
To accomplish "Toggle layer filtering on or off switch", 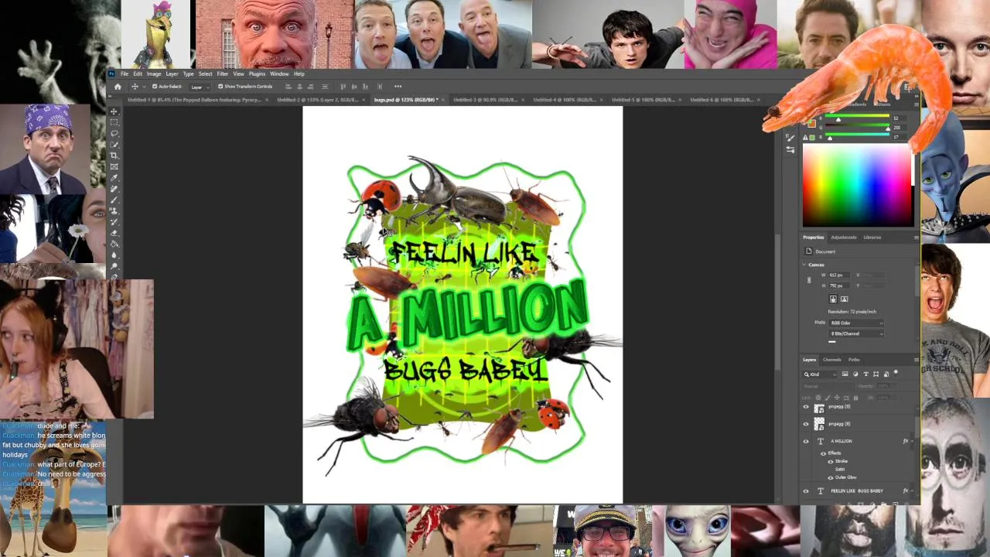I will pos(896,373).
